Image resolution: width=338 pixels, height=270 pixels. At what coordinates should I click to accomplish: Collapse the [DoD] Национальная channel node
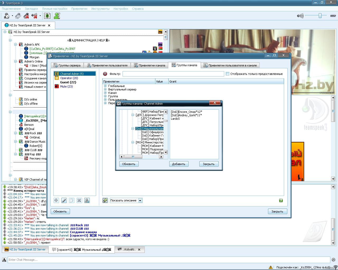133,129
